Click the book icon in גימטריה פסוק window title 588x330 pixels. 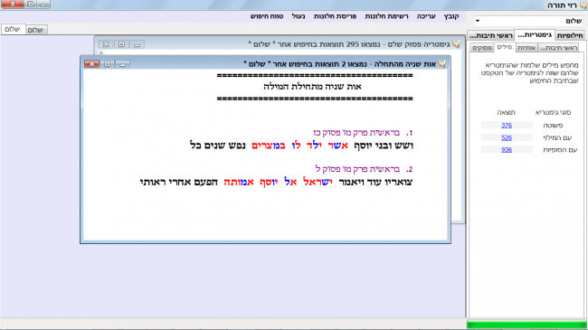point(456,44)
